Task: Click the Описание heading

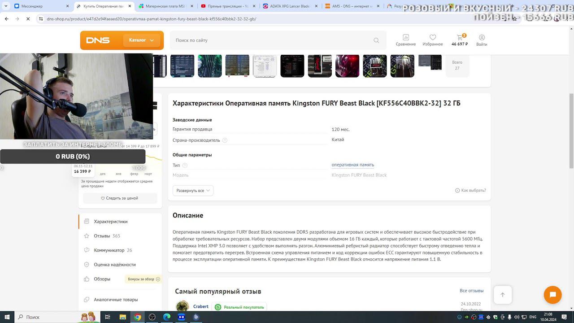Action: click(x=188, y=215)
